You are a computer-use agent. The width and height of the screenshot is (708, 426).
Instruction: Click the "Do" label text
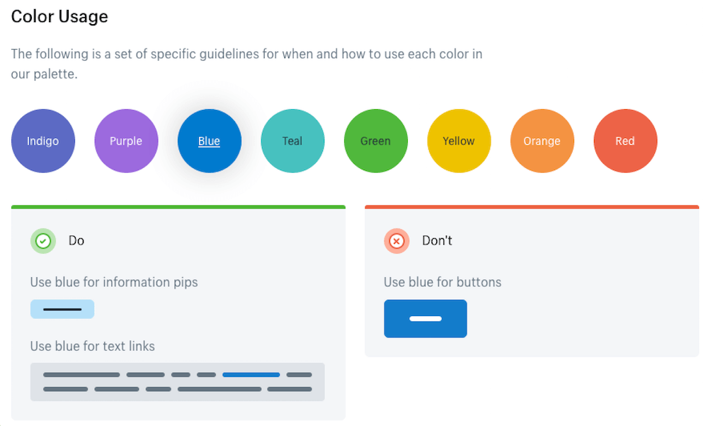(76, 241)
